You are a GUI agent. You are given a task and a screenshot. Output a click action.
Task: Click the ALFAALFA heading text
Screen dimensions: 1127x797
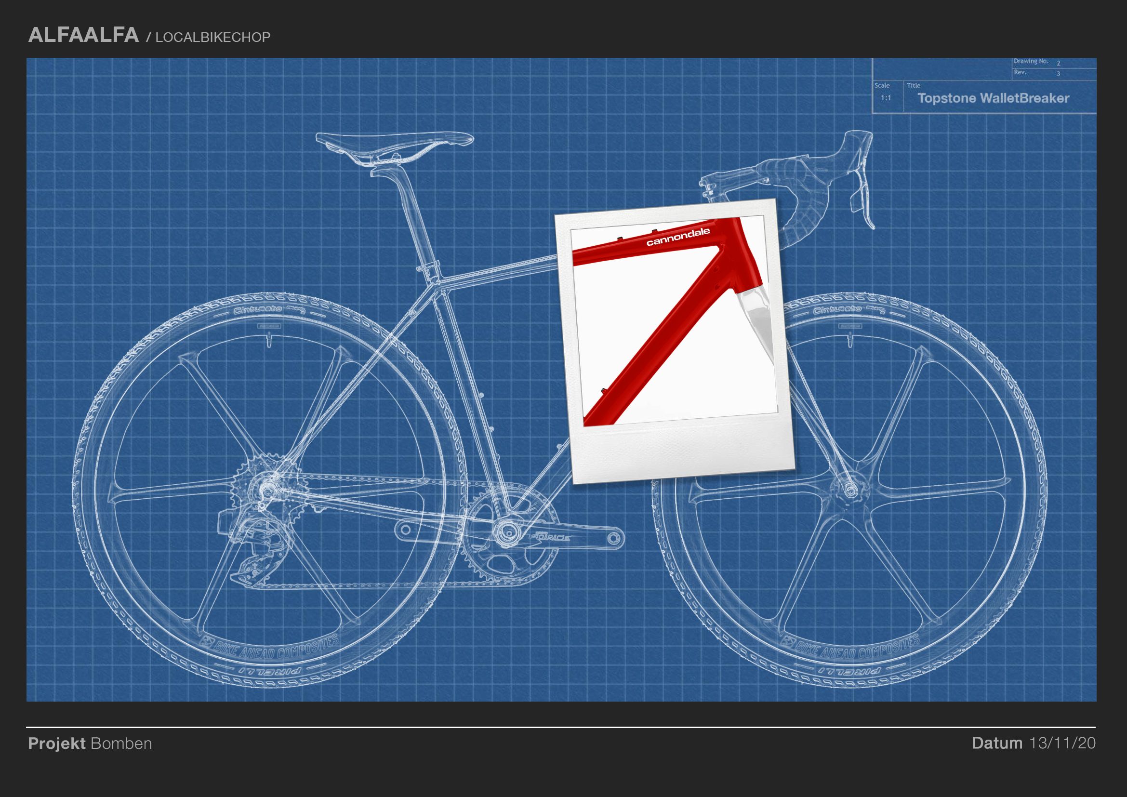pos(83,35)
